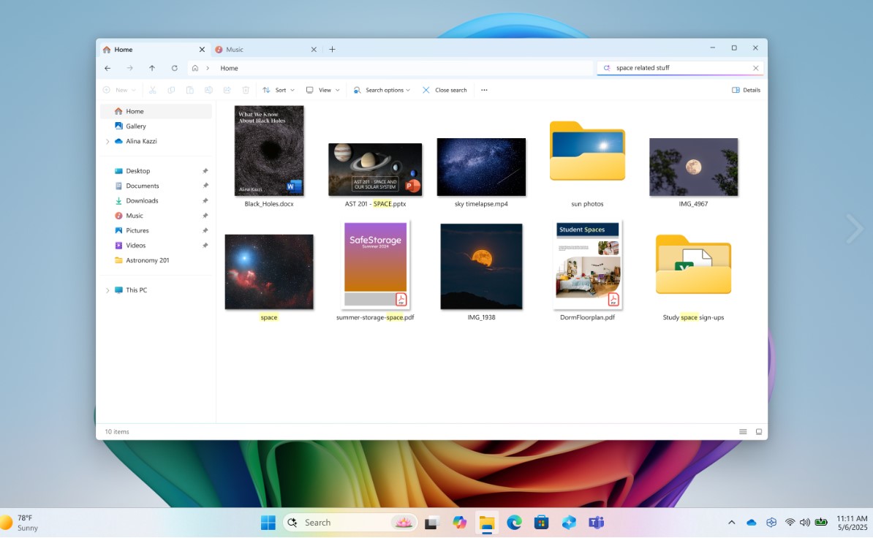The height and width of the screenshot is (538, 873).
Task: Click Home in the address bar
Action: 229,69
